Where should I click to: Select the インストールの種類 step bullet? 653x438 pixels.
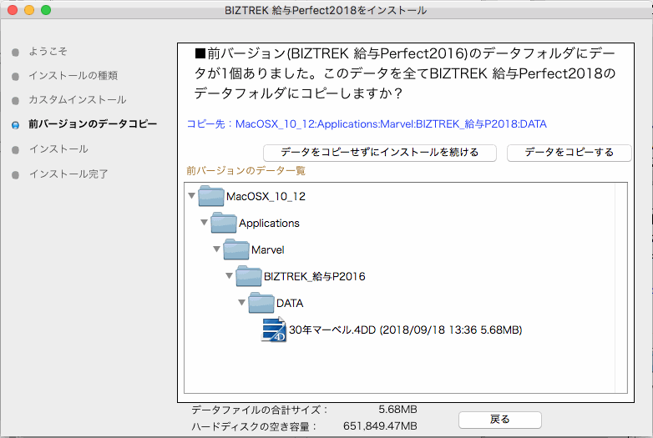[15, 76]
